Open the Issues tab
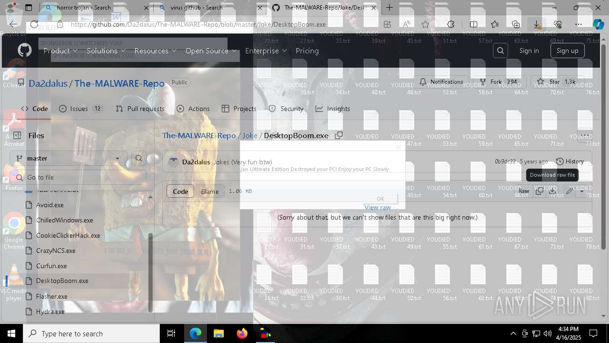 tap(81, 109)
